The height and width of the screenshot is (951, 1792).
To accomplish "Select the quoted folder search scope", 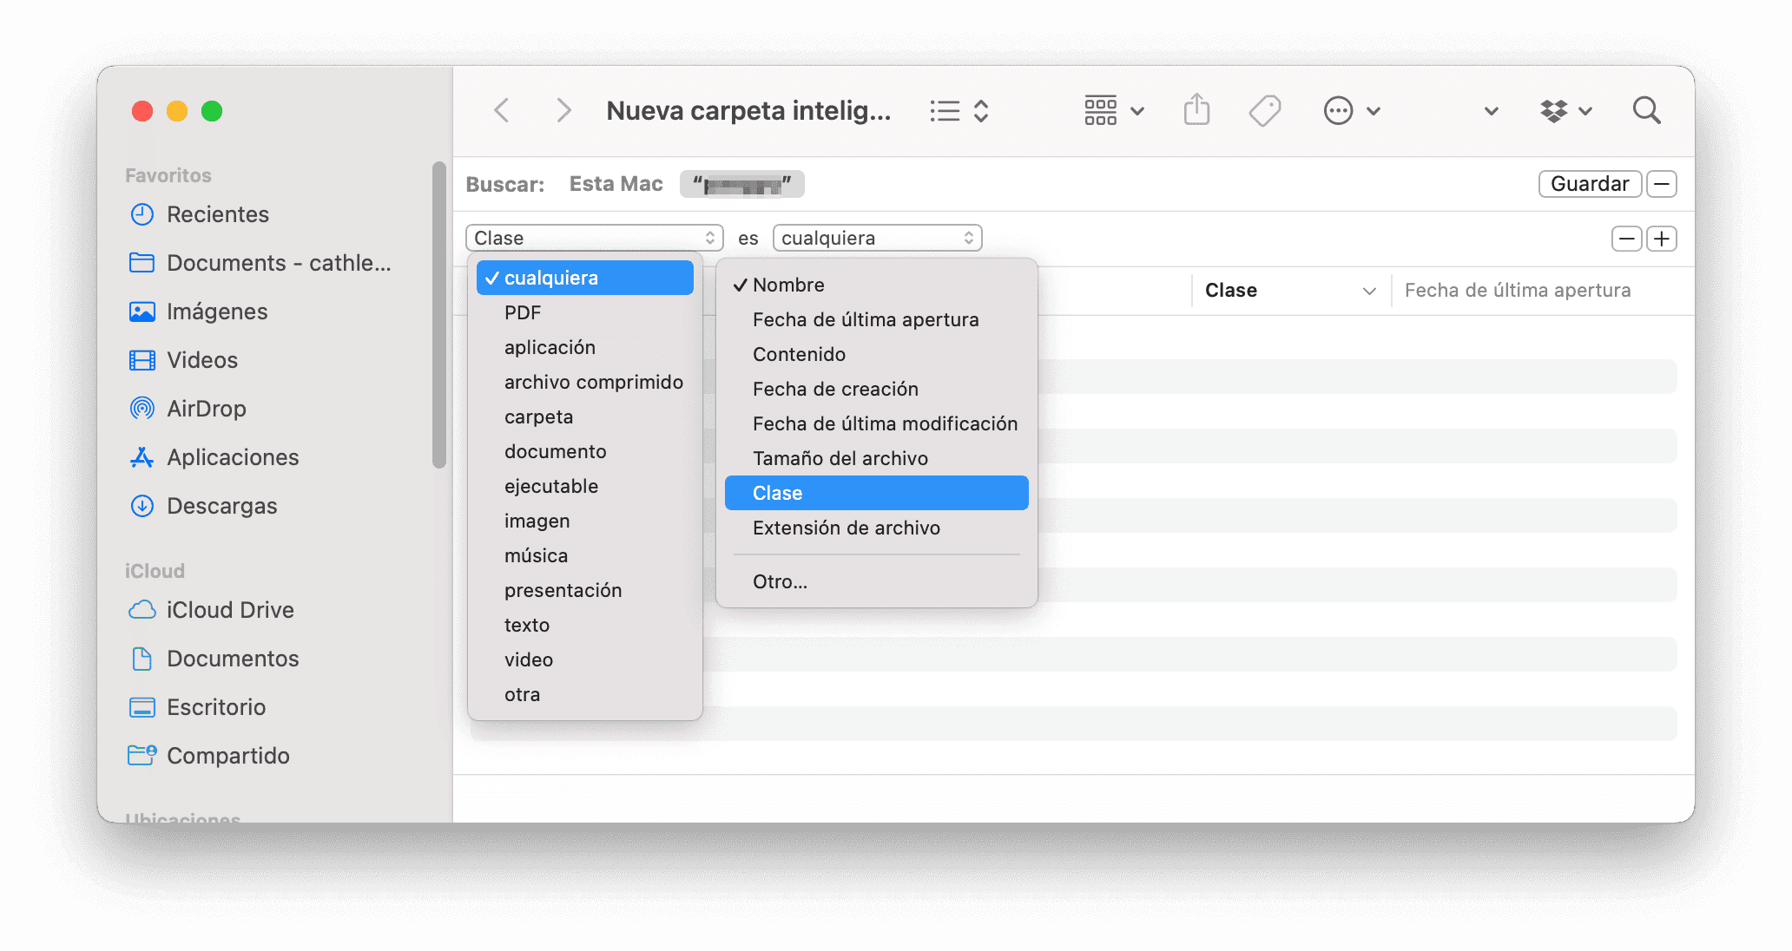I will [742, 184].
